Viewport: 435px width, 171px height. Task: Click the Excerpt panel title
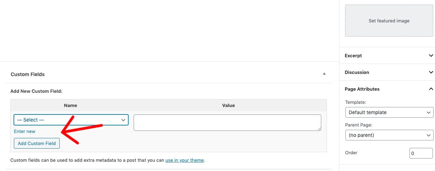click(x=353, y=56)
